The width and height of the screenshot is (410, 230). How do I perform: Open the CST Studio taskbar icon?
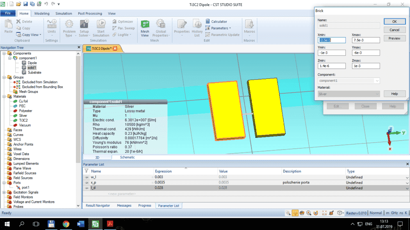[95, 224]
